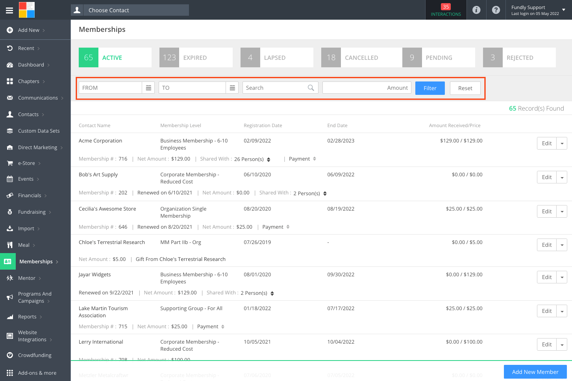The image size is (572, 381).
Task: Click the Dashboard gauge icon
Action: [x=10, y=65]
